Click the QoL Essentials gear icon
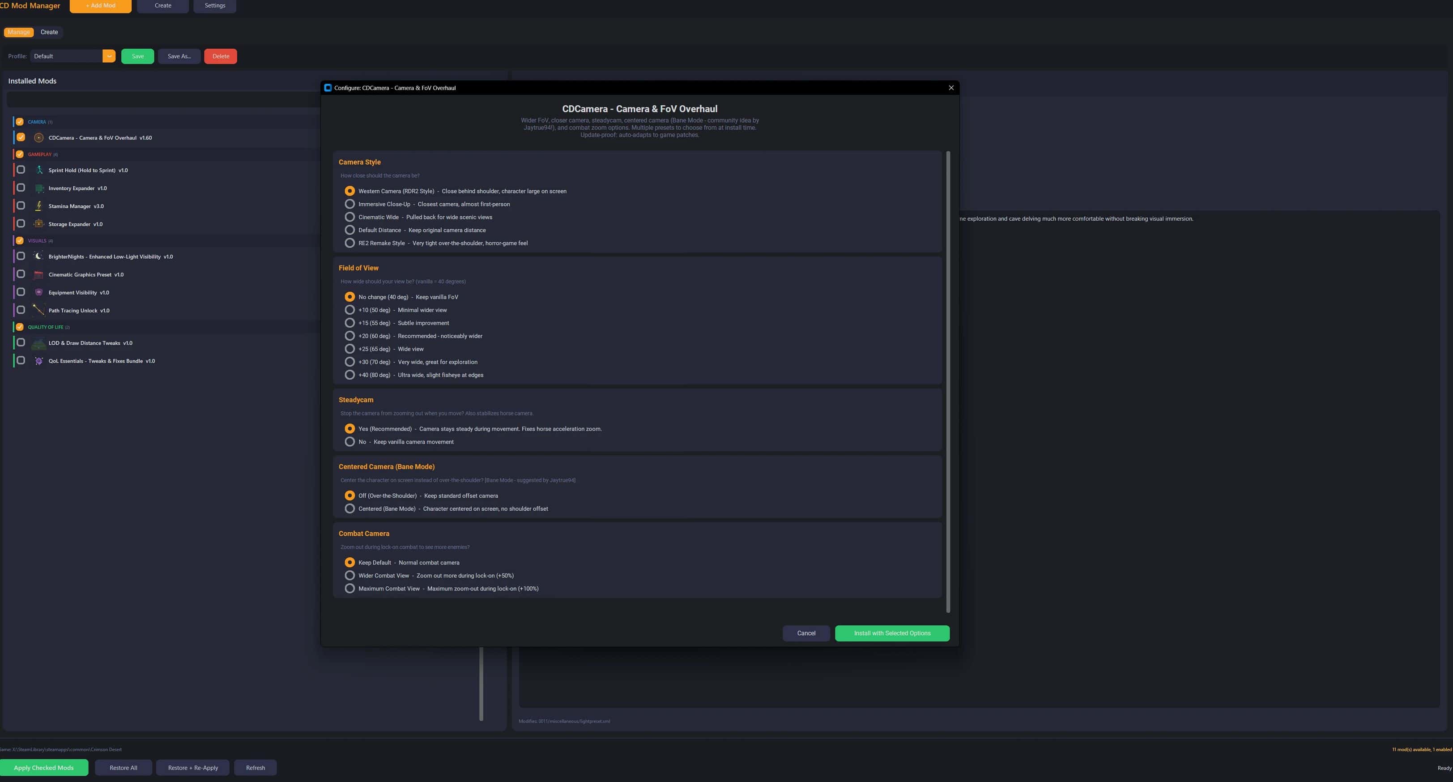 click(38, 361)
